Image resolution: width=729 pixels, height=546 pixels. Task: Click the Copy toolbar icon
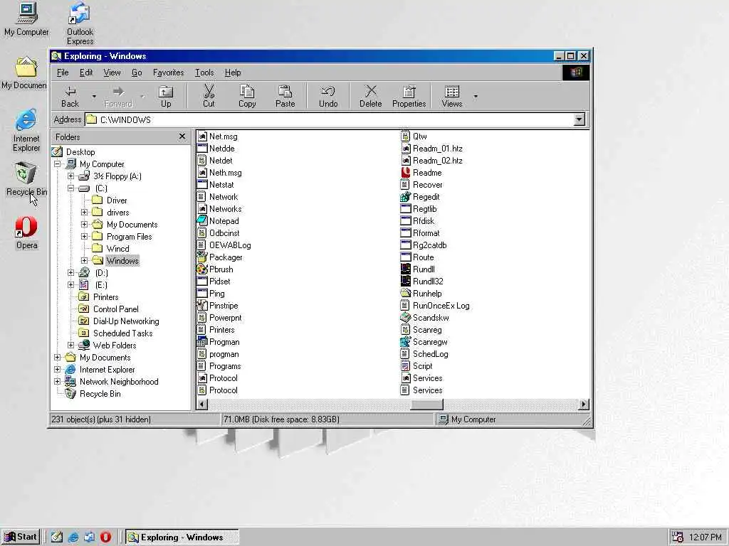click(x=247, y=96)
